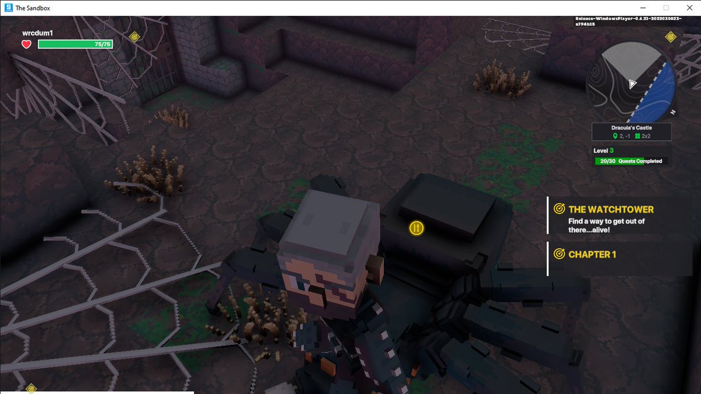The height and width of the screenshot is (394, 701).
Task: Close The Sandbox window
Action: pos(690,8)
